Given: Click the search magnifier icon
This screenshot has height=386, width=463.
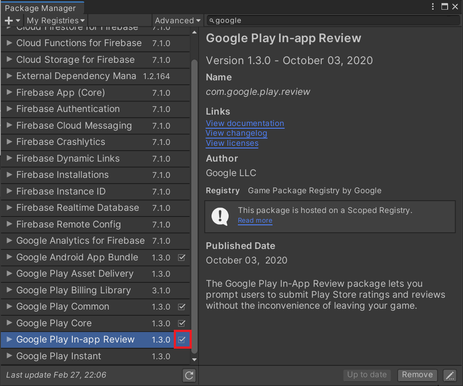Looking at the screenshot, I should click(x=211, y=20).
